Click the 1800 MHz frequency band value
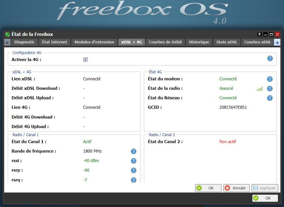The width and height of the screenshot is (284, 207). pos(92,151)
